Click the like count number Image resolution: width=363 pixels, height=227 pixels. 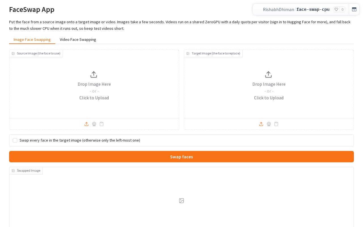[342, 9]
